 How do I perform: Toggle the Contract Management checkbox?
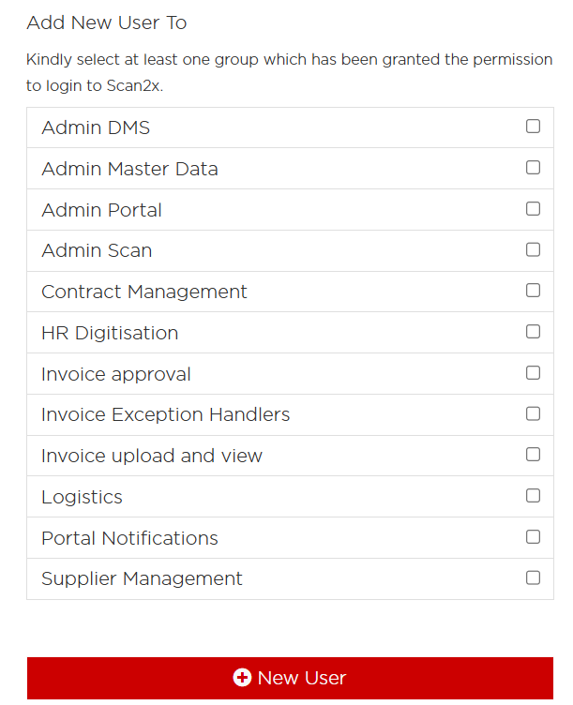click(533, 291)
